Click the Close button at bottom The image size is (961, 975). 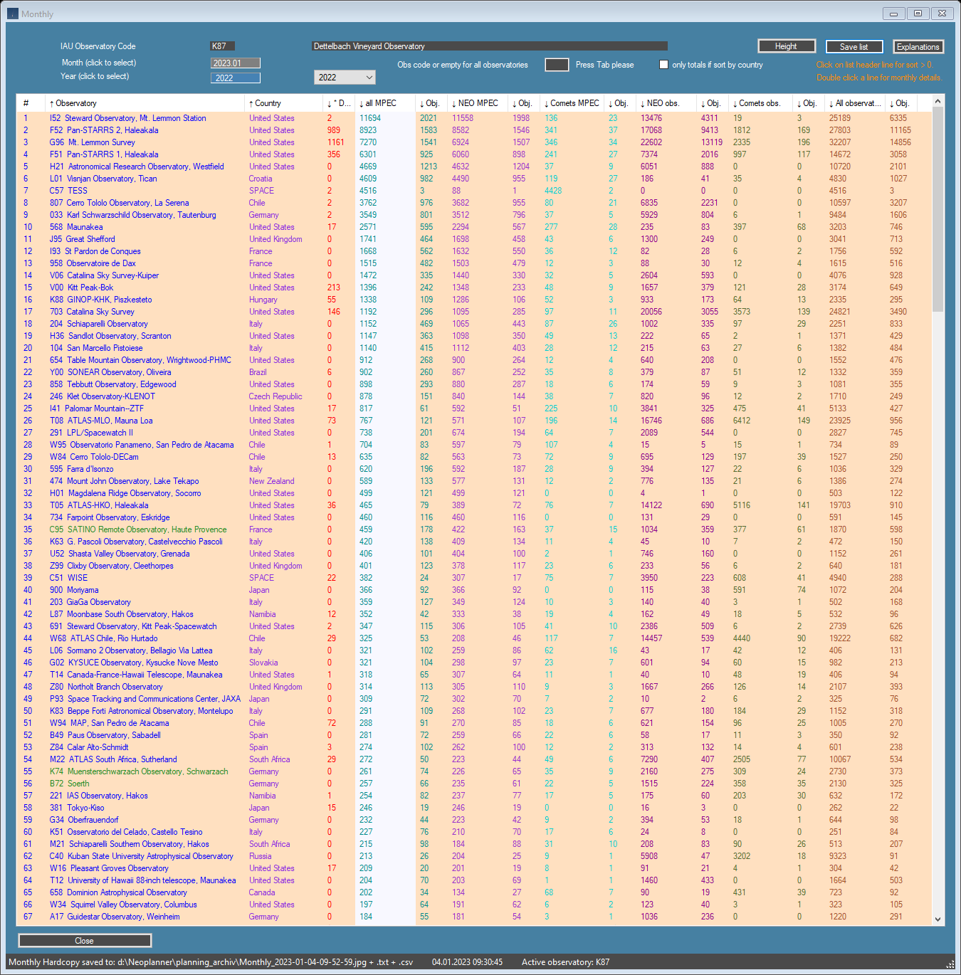[85, 941]
